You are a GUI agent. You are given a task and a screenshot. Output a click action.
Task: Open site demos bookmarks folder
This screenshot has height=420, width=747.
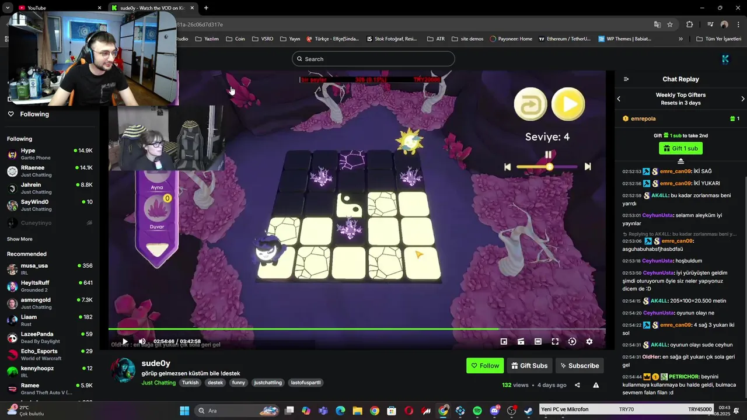pyautogui.click(x=467, y=39)
